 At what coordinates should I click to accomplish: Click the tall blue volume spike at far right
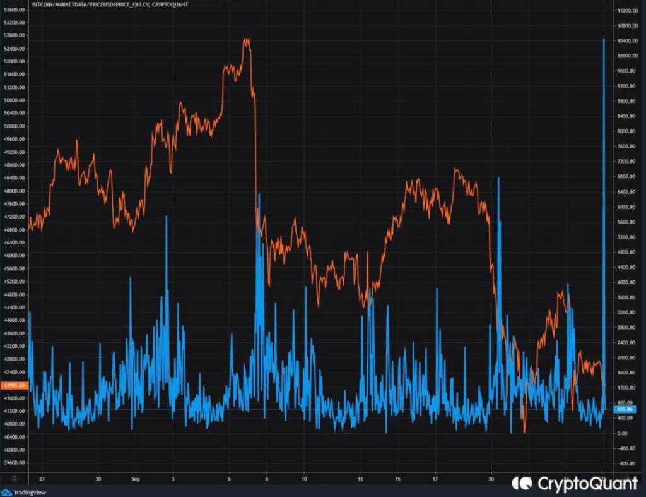tap(604, 221)
